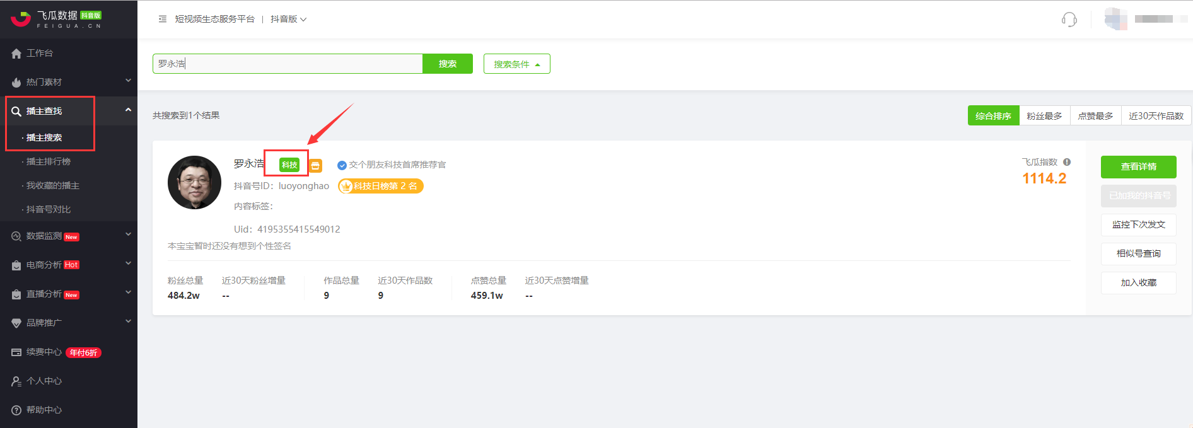Click the 年付6折 promo badge
Image resolution: width=1193 pixels, height=428 pixels.
point(83,353)
